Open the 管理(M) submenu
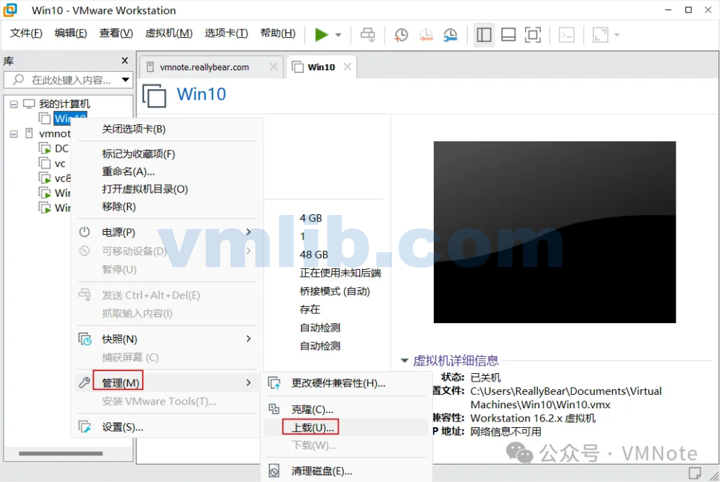The image size is (720, 482). [167, 383]
